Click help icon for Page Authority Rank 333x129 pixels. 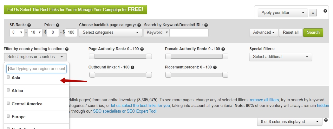142,49
